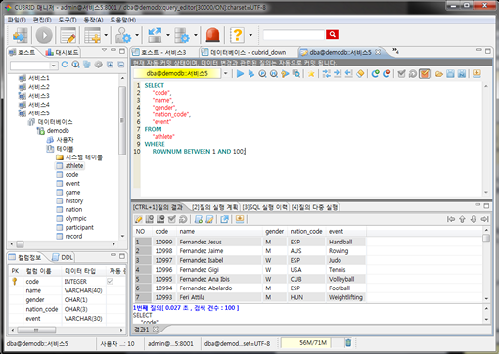
Task: Click the add table icon with plus
Action: coord(93,35)
